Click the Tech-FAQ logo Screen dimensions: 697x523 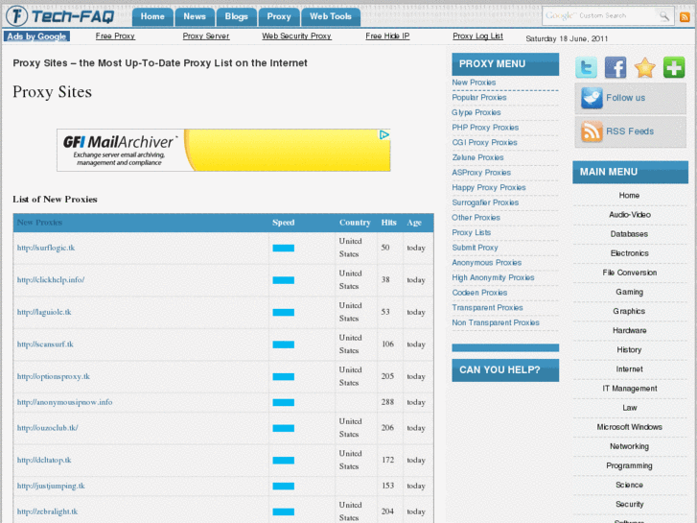tap(60, 16)
